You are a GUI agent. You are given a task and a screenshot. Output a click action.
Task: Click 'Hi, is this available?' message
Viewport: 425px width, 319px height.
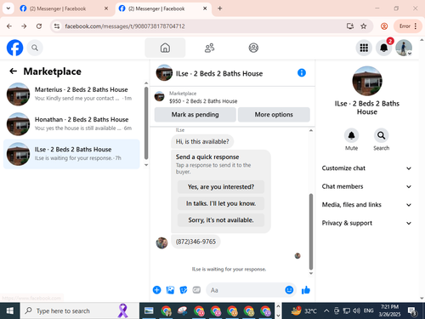(x=202, y=141)
